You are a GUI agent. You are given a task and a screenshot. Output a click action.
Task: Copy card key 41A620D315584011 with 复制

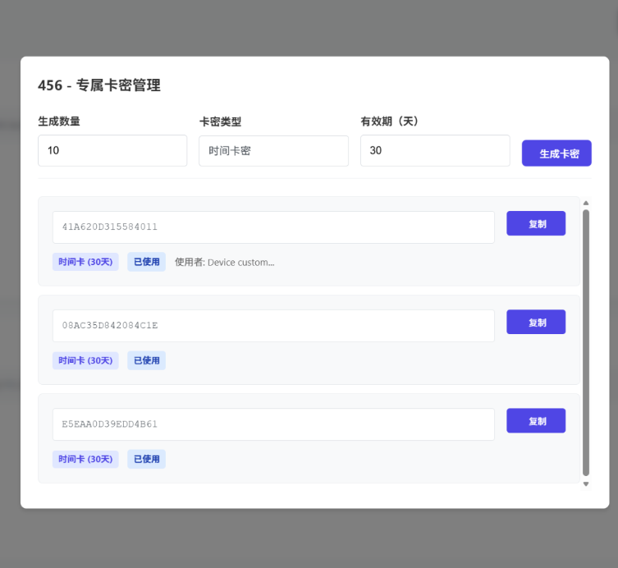click(536, 224)
